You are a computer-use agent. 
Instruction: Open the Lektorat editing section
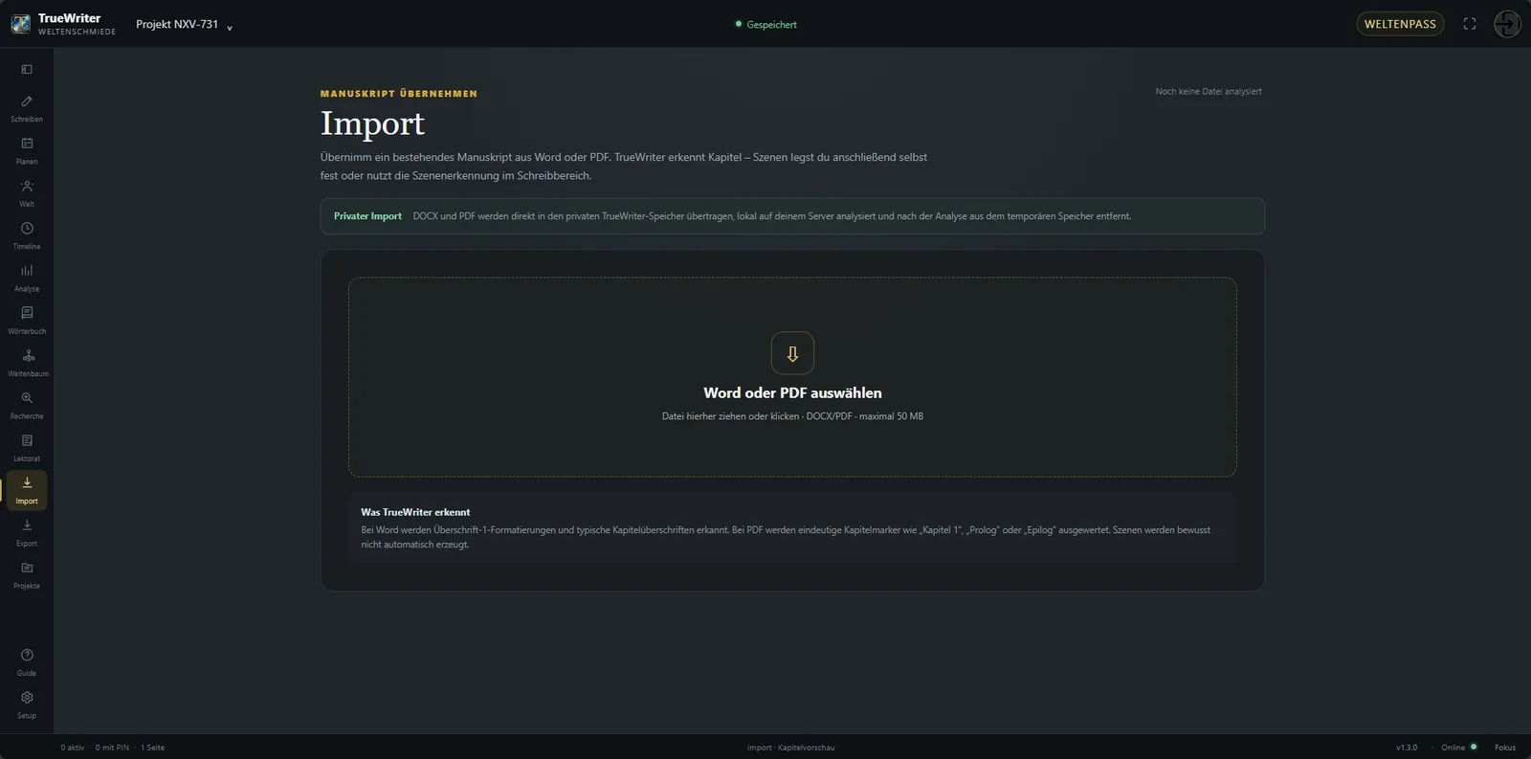pos(27,448)
